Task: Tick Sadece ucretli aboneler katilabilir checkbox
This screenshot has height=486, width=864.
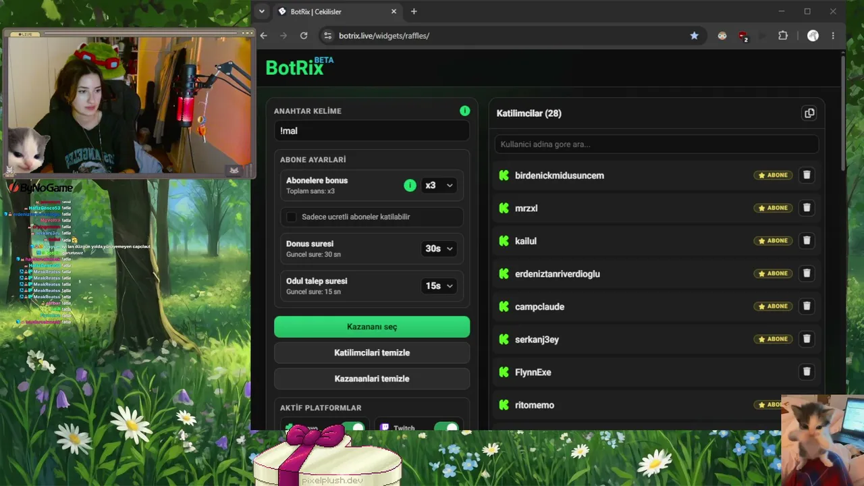Action: point(291,217)
